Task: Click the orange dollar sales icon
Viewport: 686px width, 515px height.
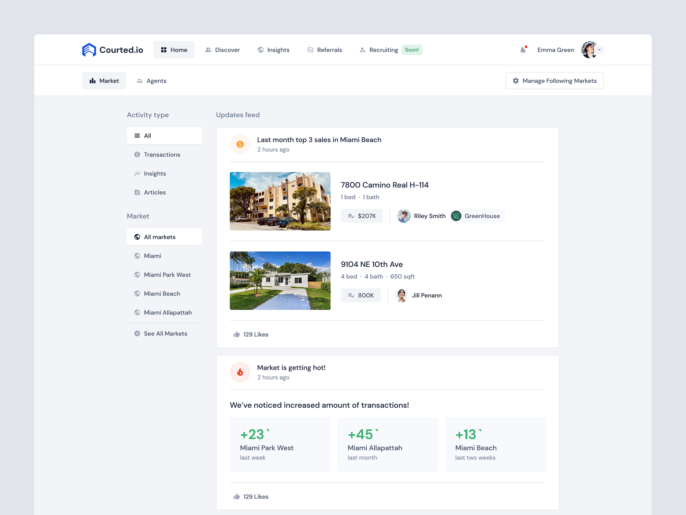Action: [x=240, y=144]
